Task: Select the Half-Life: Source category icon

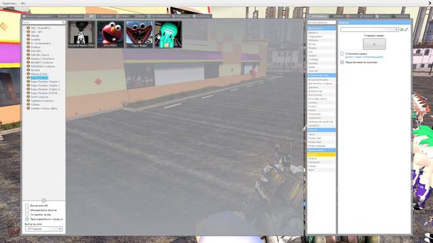Action: click(28, 55)
